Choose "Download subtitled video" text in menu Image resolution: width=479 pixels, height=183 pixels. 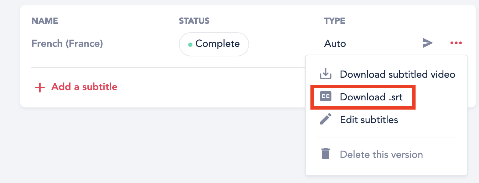[x=397, y=74]
